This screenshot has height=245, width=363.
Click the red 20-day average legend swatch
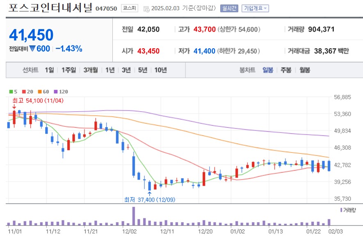point(24,92)
